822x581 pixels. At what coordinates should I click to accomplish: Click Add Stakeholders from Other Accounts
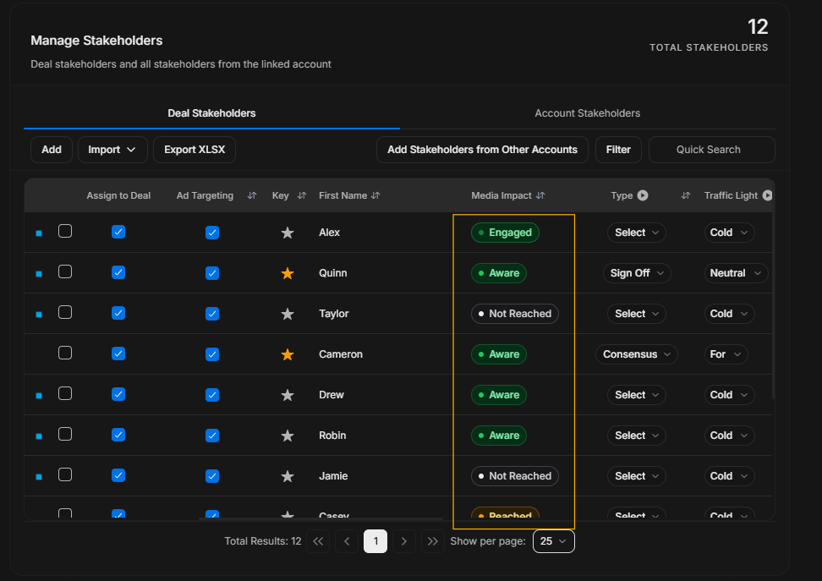(482, 150)
